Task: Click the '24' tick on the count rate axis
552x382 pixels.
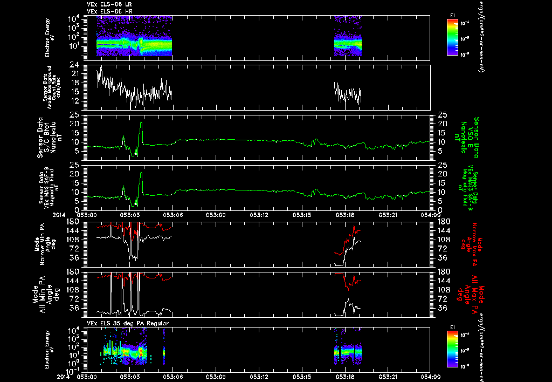Action: click(x=74, y=65)
